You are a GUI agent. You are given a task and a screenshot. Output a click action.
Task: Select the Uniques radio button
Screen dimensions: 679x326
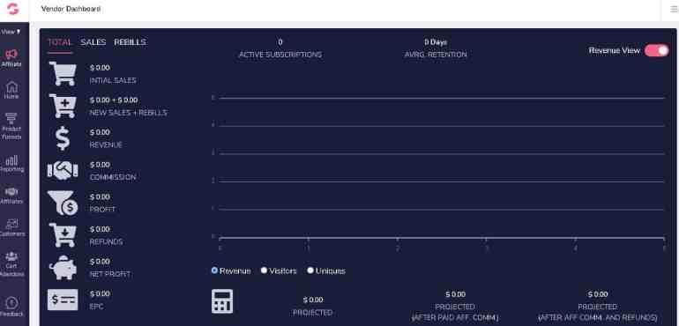click(310, 270)
